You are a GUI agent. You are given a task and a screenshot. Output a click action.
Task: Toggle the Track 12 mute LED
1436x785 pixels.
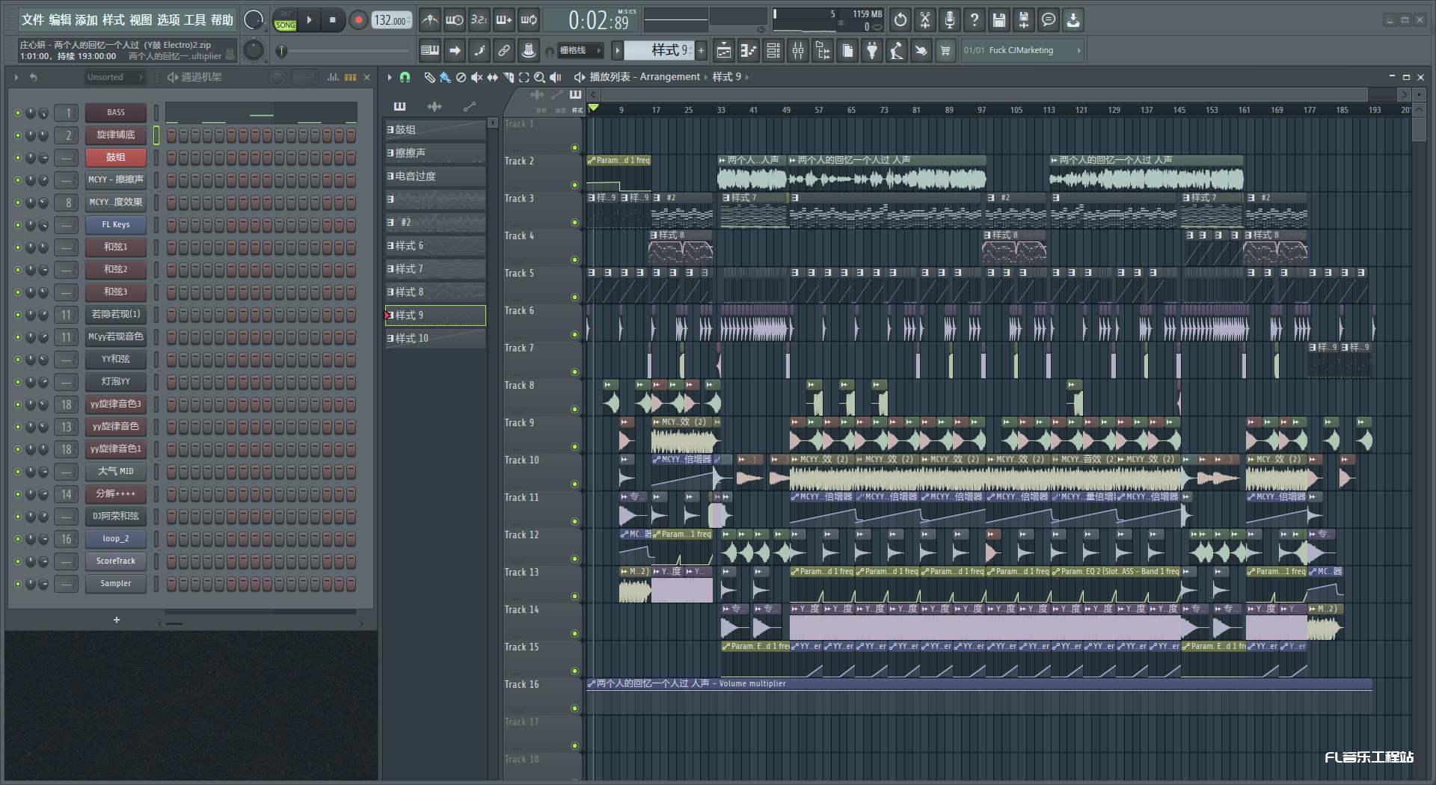click(574, 558)
